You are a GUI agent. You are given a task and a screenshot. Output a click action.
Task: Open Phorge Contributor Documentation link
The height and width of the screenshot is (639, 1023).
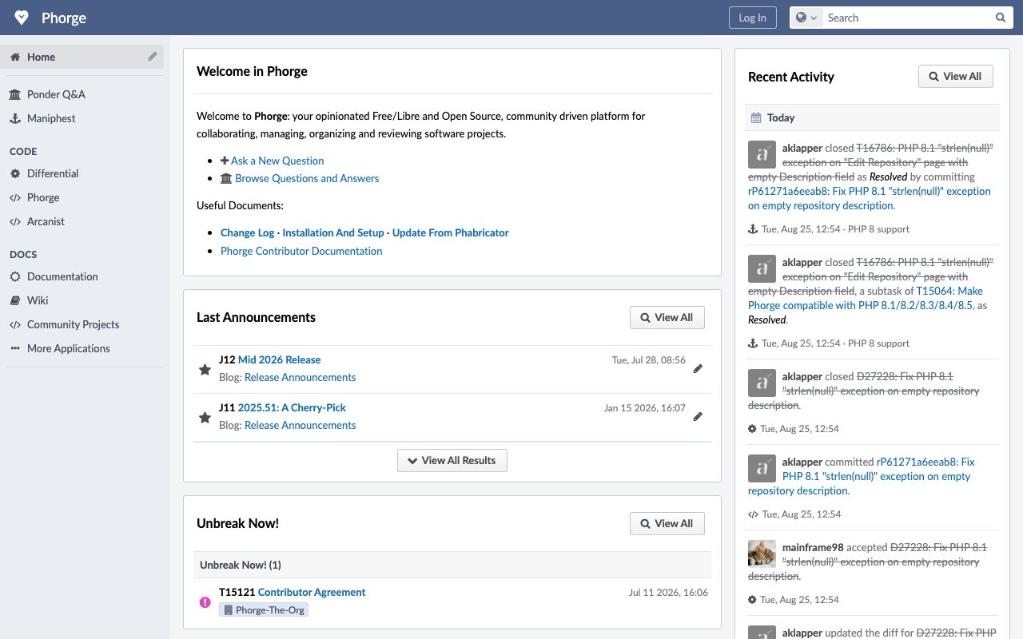301,251
